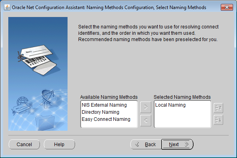Select NIS External Naming
Image resolution: width=237 pixels, height=158 pixels.
point(104,105)
